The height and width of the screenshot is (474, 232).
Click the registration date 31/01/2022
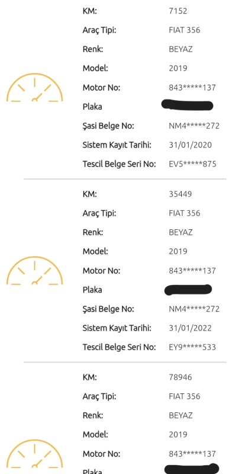point(190,328)
